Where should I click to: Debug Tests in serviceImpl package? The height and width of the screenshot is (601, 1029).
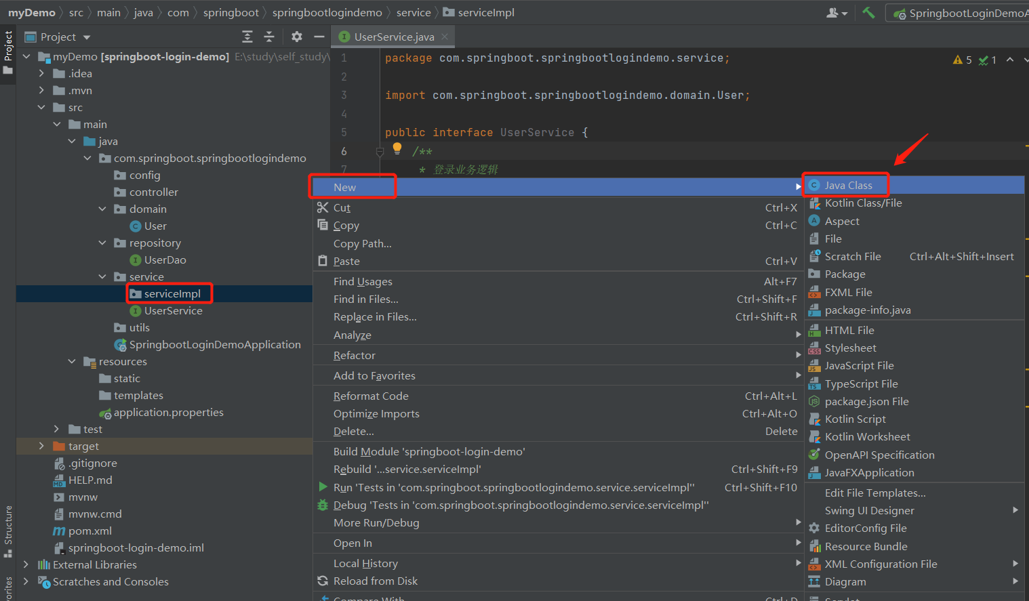pos(558,505)
